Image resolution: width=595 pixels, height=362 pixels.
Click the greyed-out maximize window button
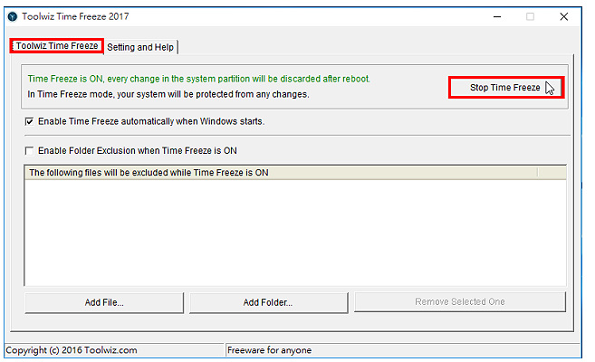pos(530,16)
